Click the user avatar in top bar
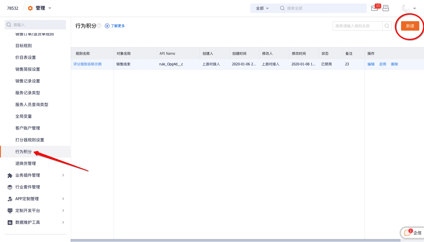 tap(406, 8)
